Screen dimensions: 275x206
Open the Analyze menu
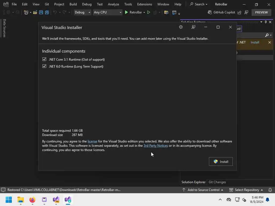click(113, 4)
